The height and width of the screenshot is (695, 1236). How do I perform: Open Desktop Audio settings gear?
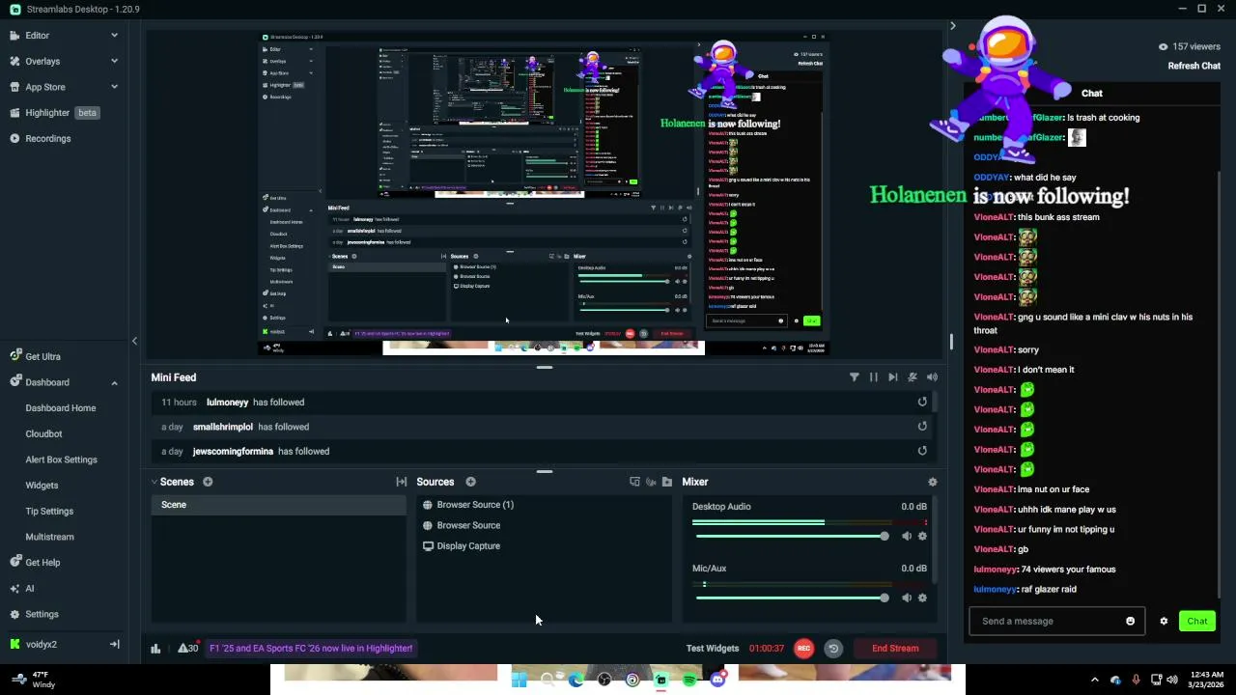[922, 536]
